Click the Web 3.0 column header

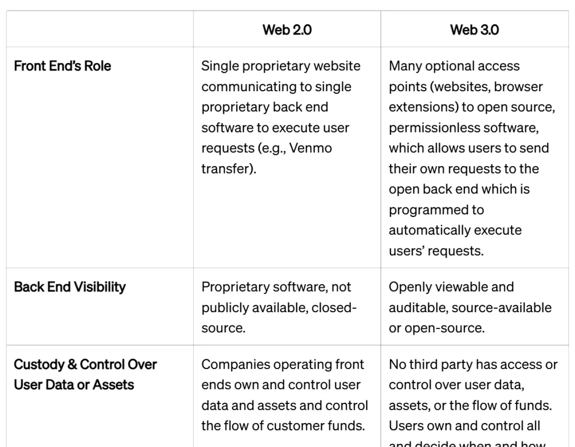coord(474,30)
